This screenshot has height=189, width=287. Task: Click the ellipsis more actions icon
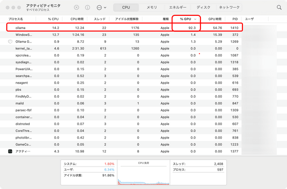point(99,8)
